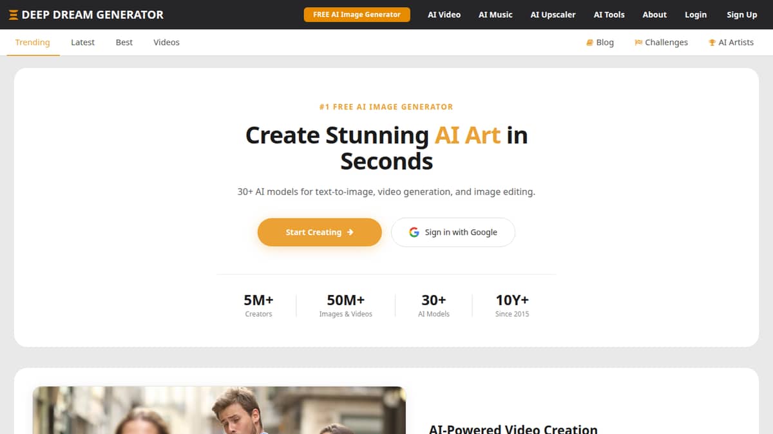The height and width of the screenshot is (434, 773).
Task: Switch to the Latest tab
Action: coord(82,42)
